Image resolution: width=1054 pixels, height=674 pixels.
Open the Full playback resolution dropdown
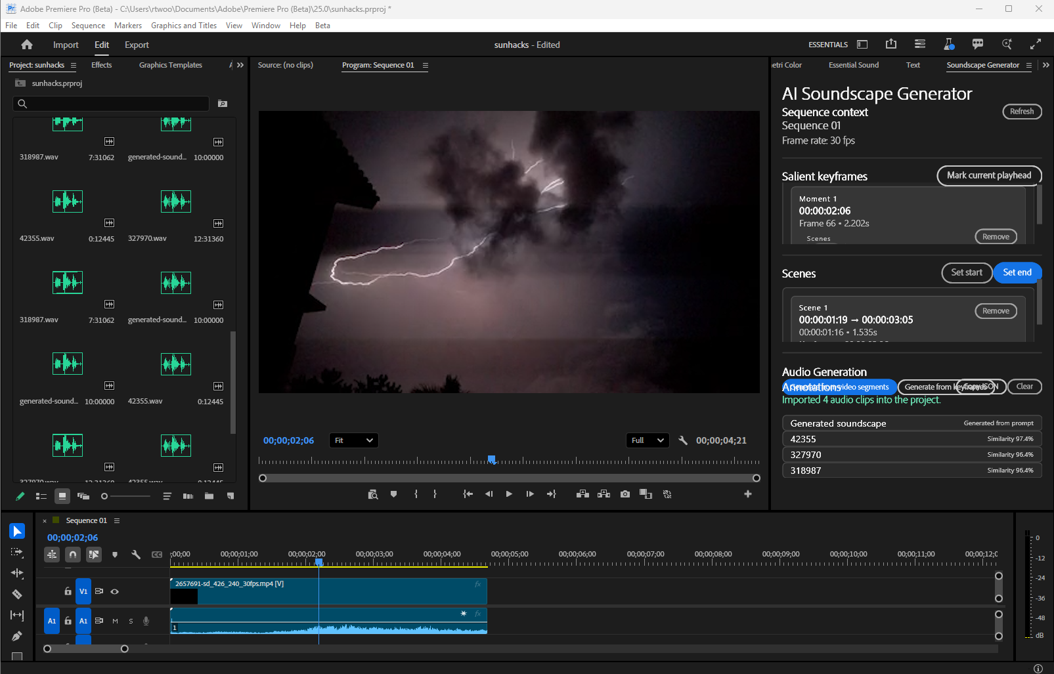[647, 440]
